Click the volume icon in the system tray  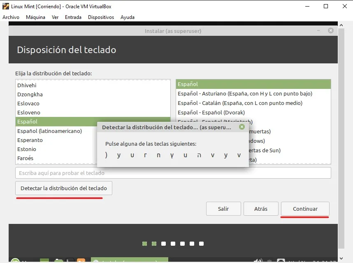258,261
